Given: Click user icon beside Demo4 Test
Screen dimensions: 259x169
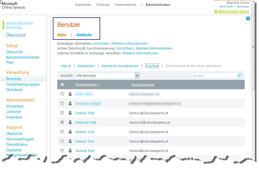Looking at the screenshot, I should pos(70,151).
